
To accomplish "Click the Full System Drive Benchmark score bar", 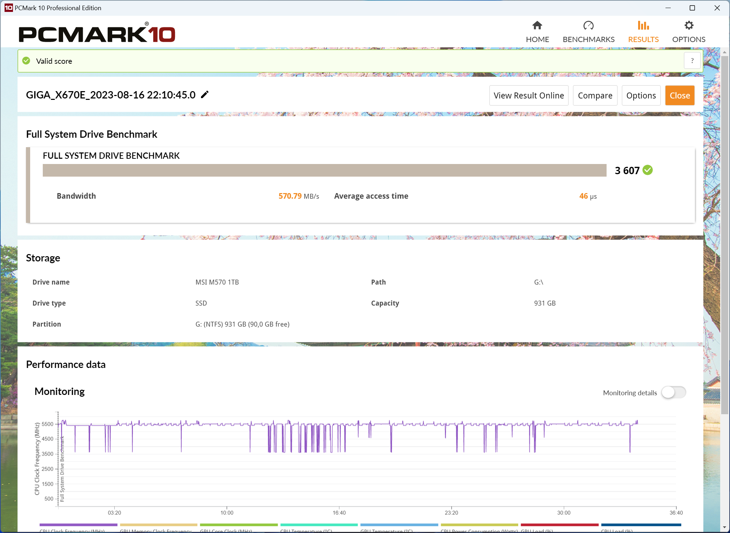I will tap(324, 170).
